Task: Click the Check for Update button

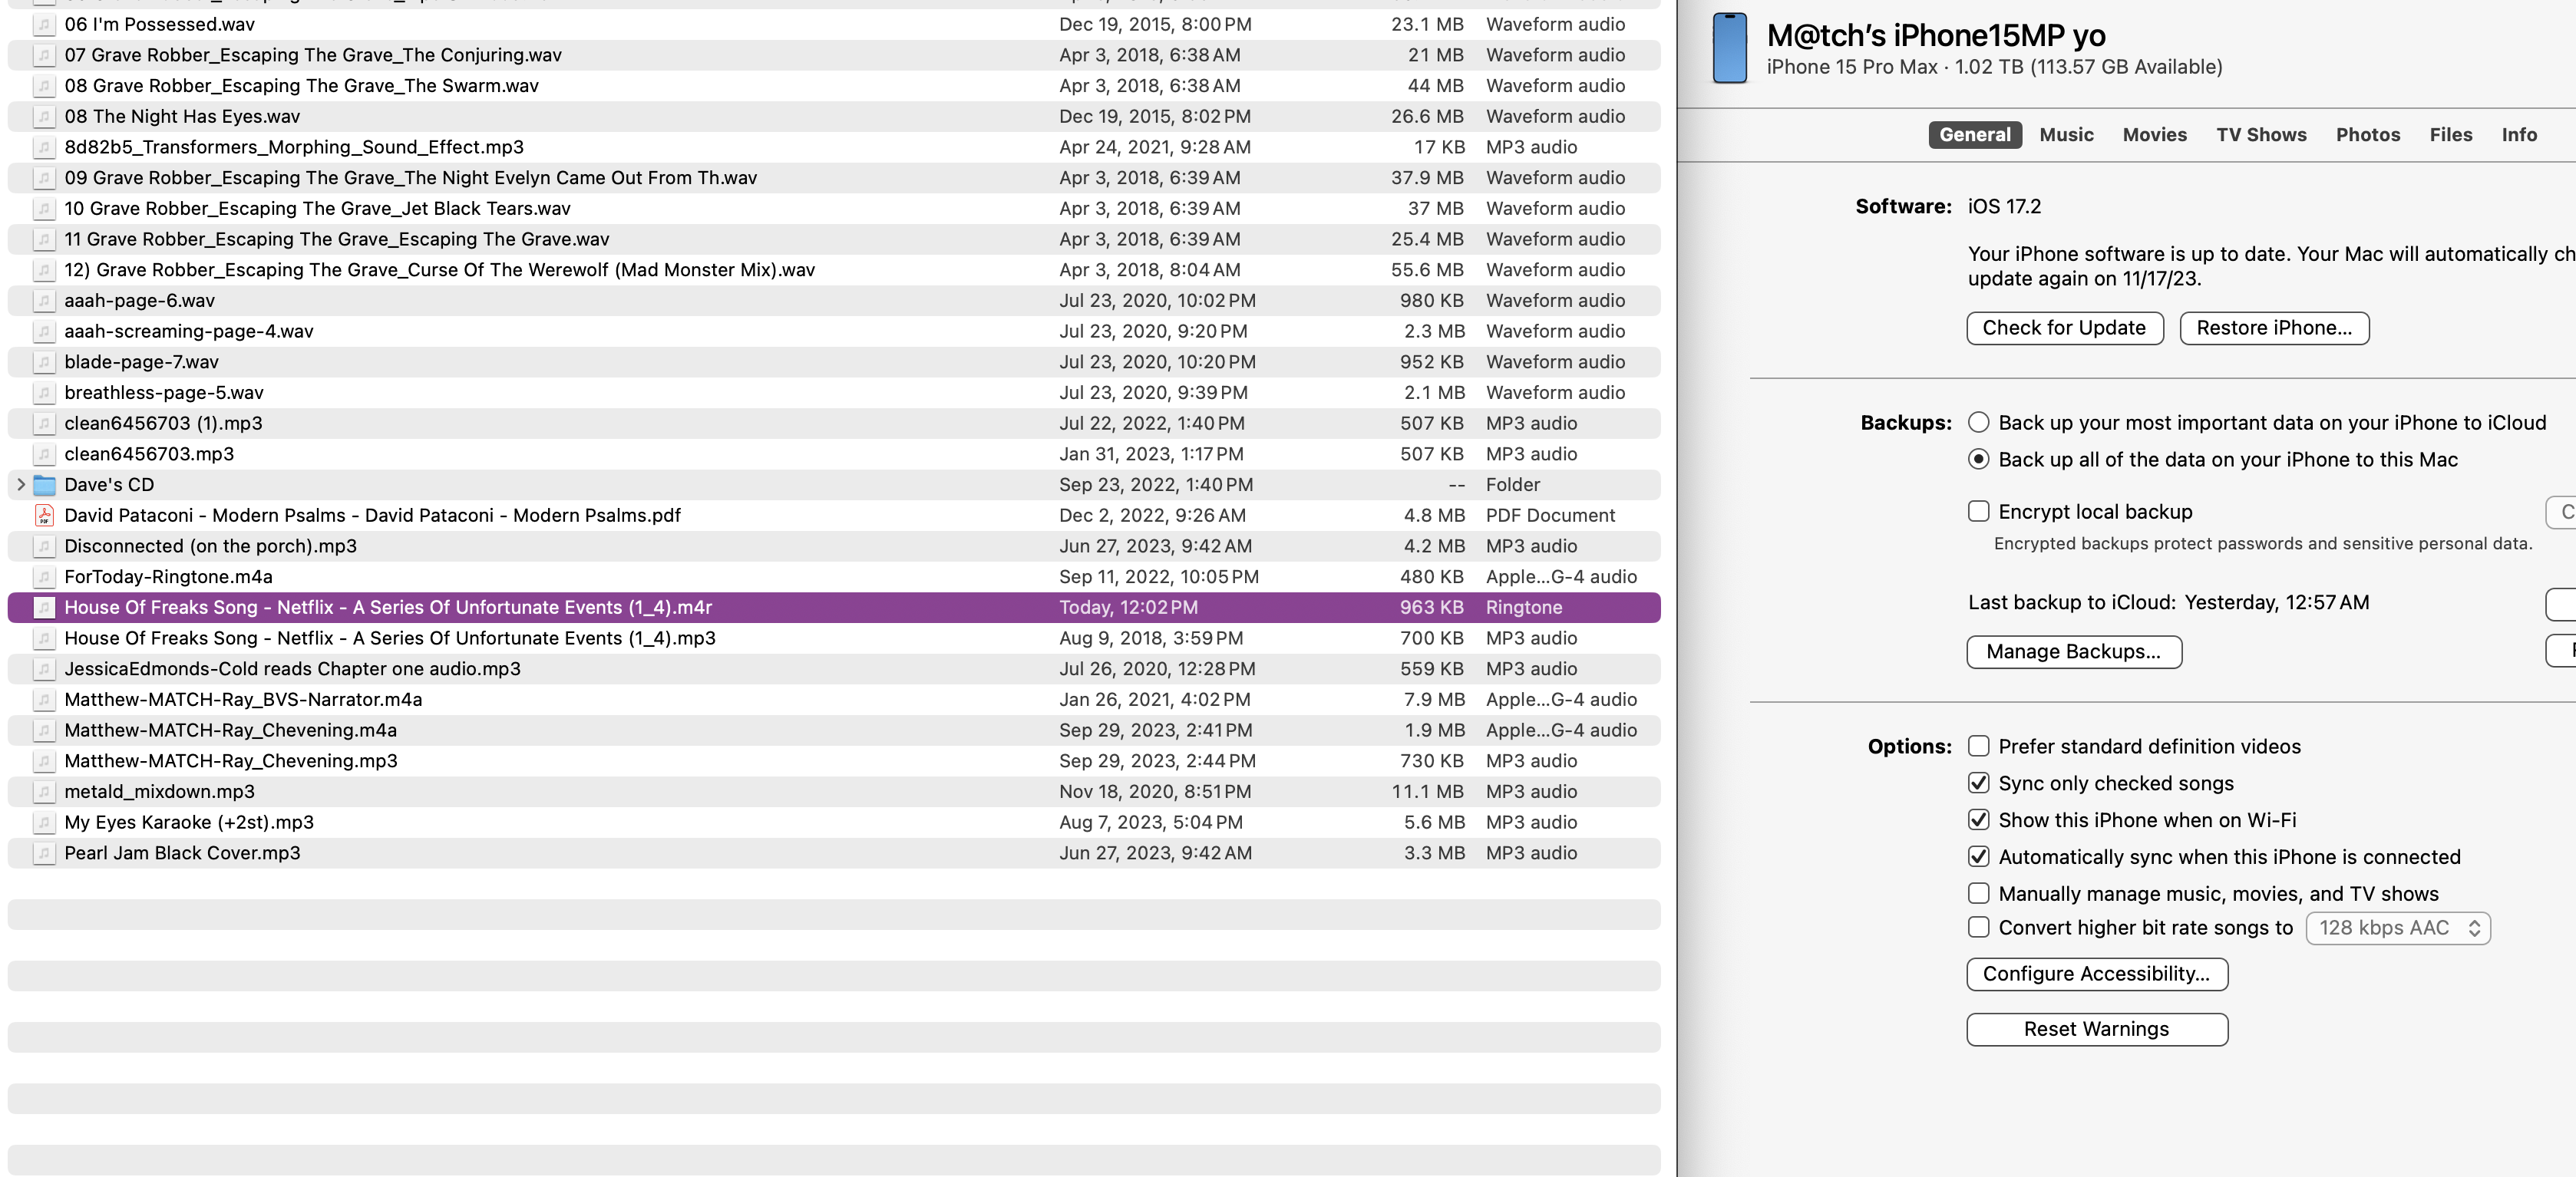Action: tap(2064, 328)
